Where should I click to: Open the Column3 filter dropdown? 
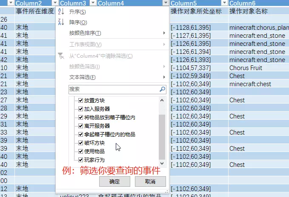point(93,3)
